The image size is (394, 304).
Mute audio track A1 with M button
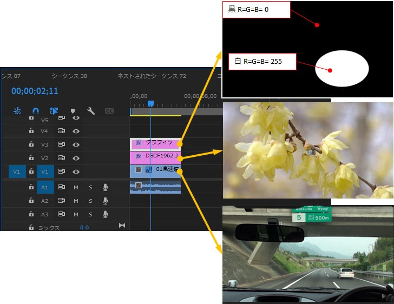[x=76, y=187]
